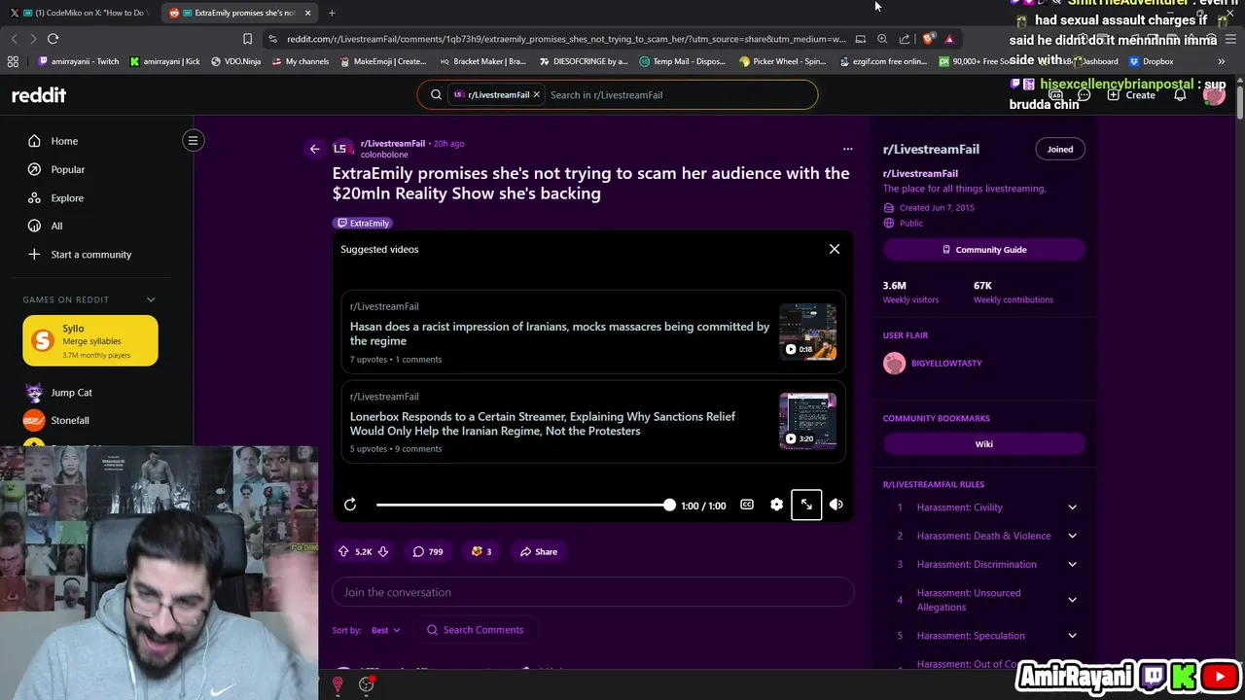
Task: Open user colonbolone profile
Action: point(384,155)
